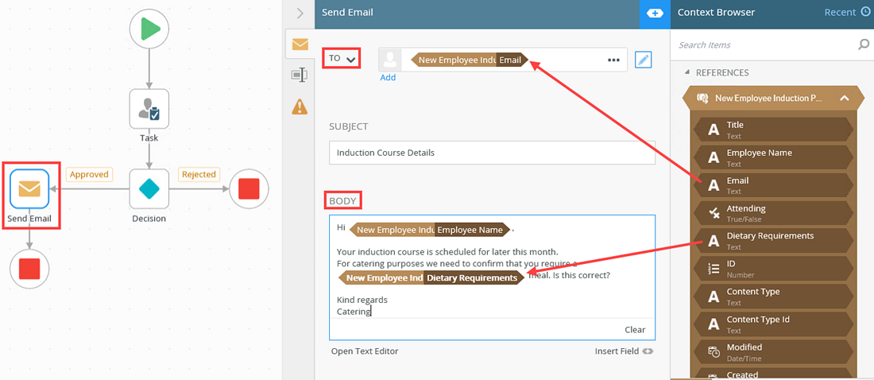
Task: Select the Title text field item
Action: (774, 130)
